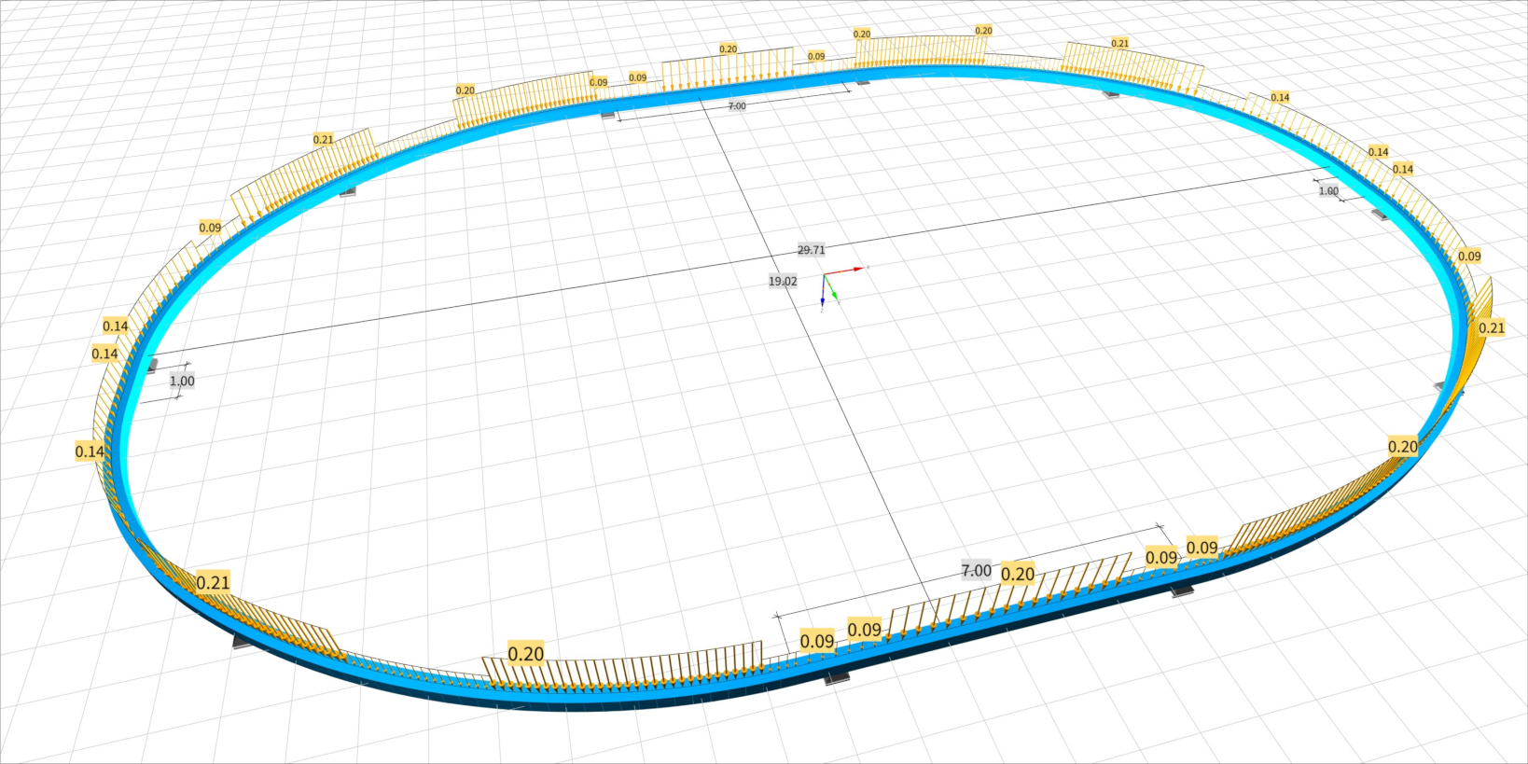Select the 0.14 load label below the left 1.00 dimension
1528x764 pixels.
pos(90,451)
